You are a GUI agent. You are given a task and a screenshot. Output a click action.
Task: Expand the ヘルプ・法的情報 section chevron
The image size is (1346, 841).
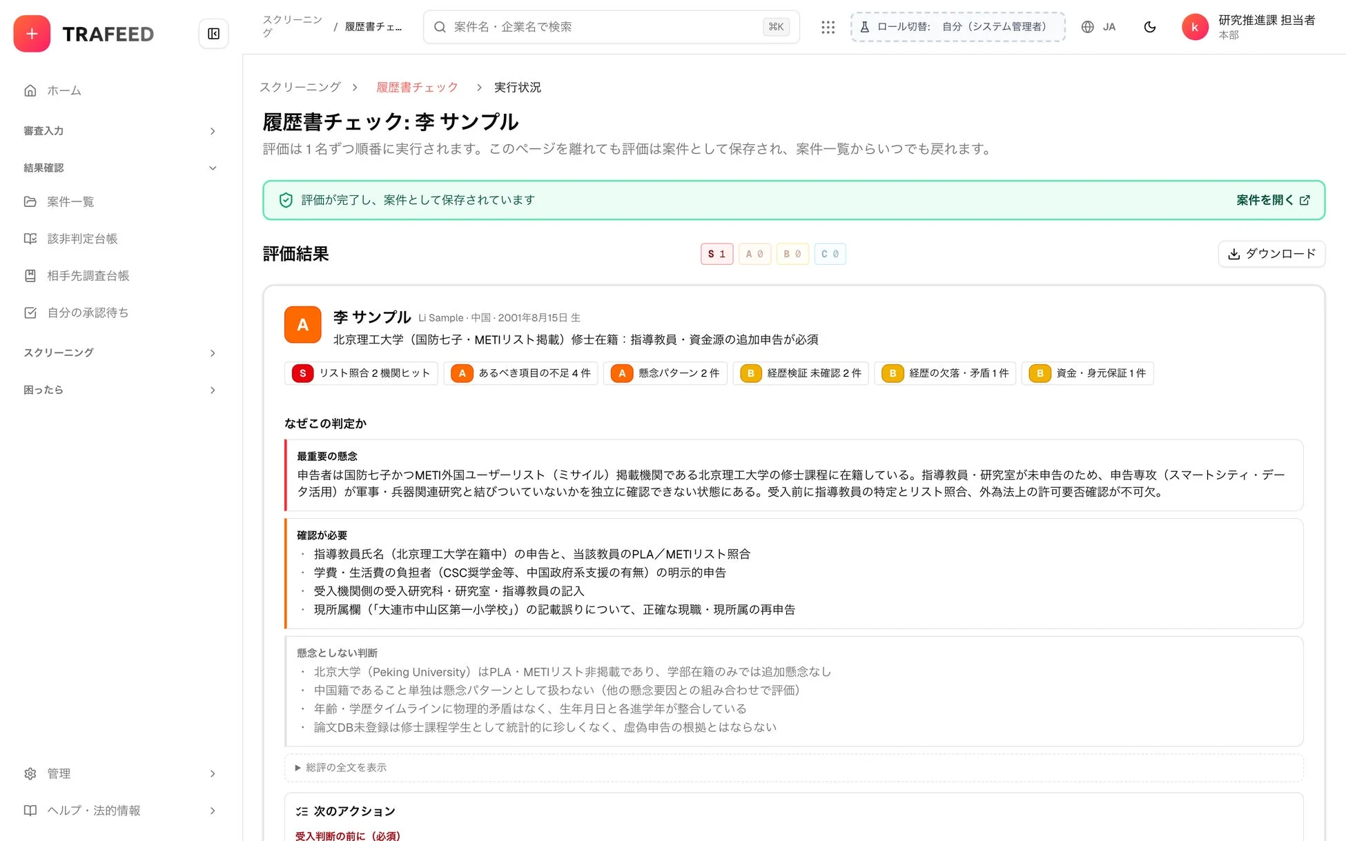[213, 811]
